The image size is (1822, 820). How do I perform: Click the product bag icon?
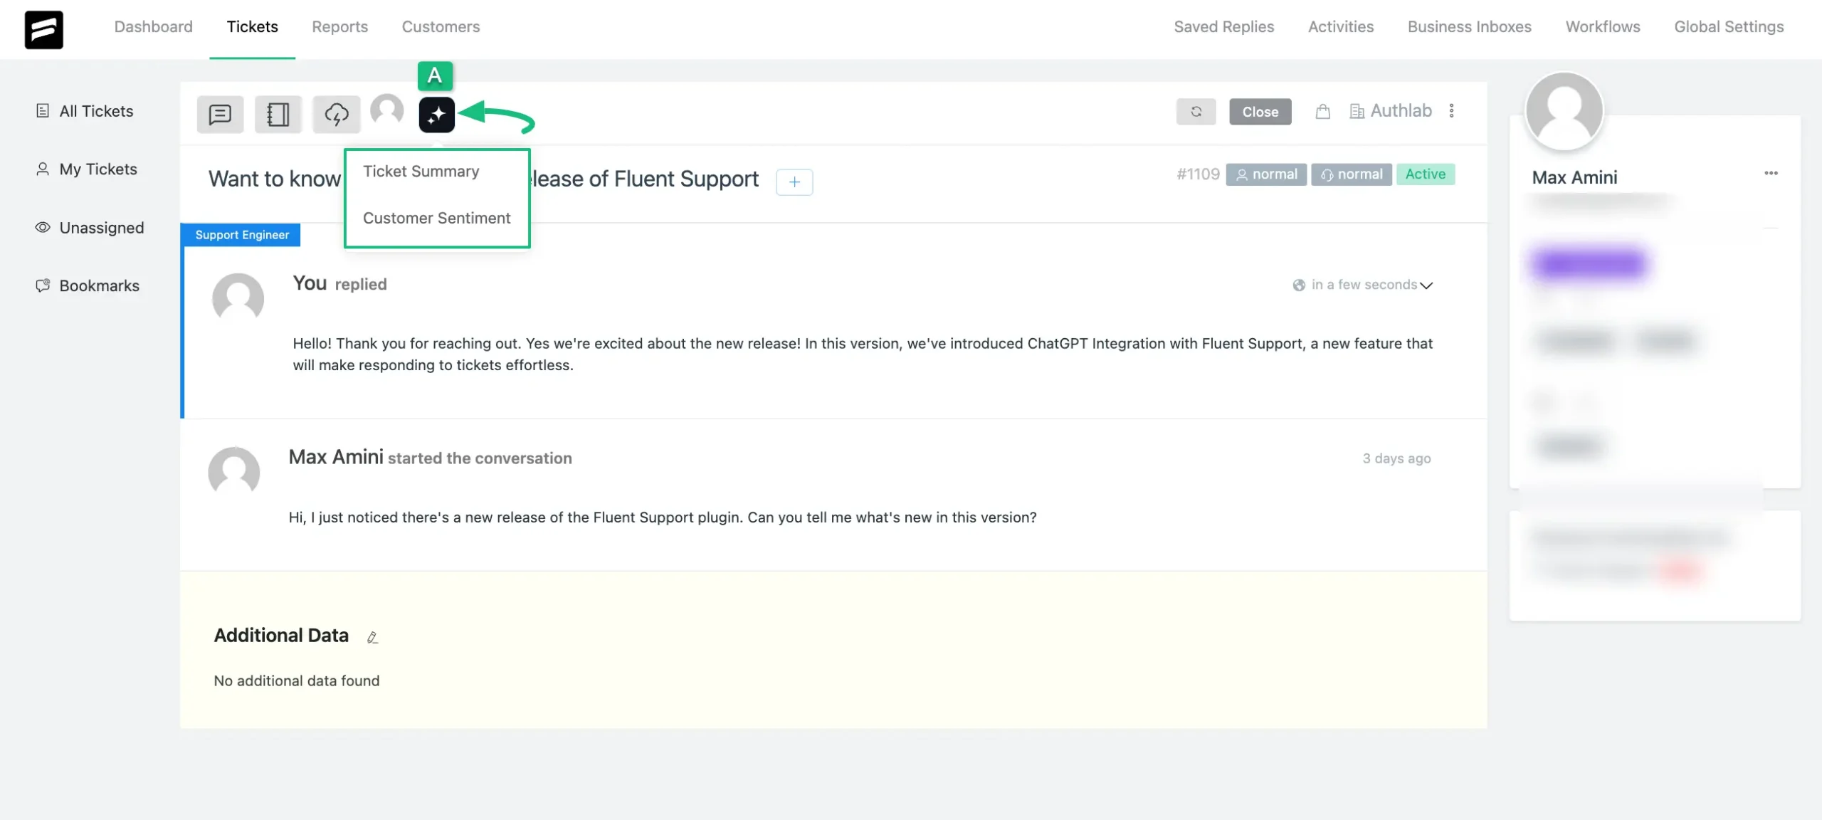1322,111
